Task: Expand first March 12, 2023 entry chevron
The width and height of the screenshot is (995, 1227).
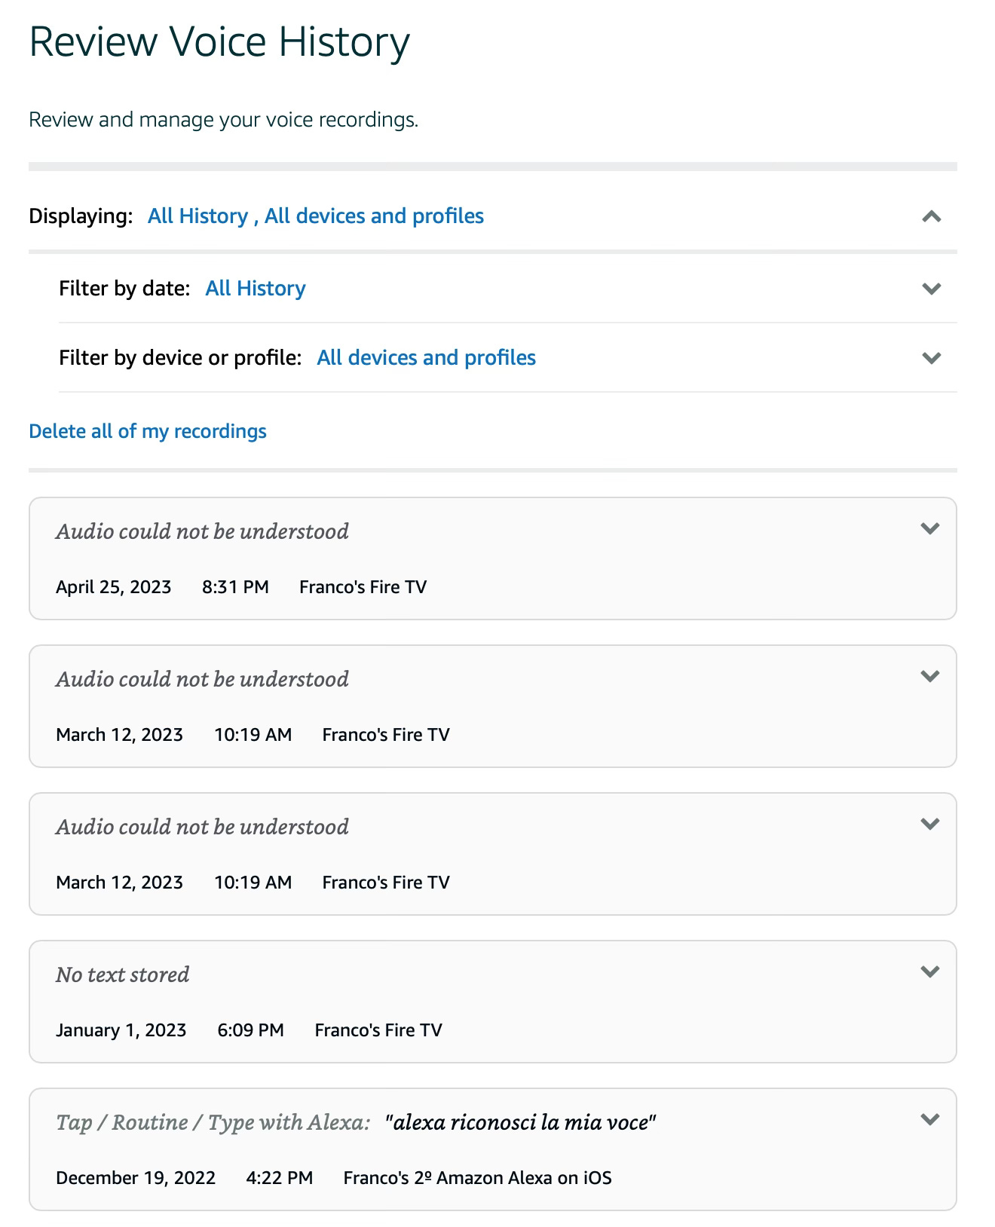Action: click(x=930, y=676)
